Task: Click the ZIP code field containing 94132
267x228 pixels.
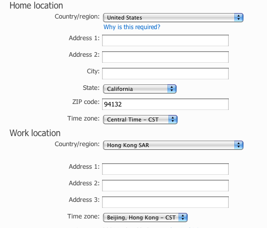Action: [165, 104]
